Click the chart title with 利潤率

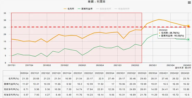(x=97, y=2)
